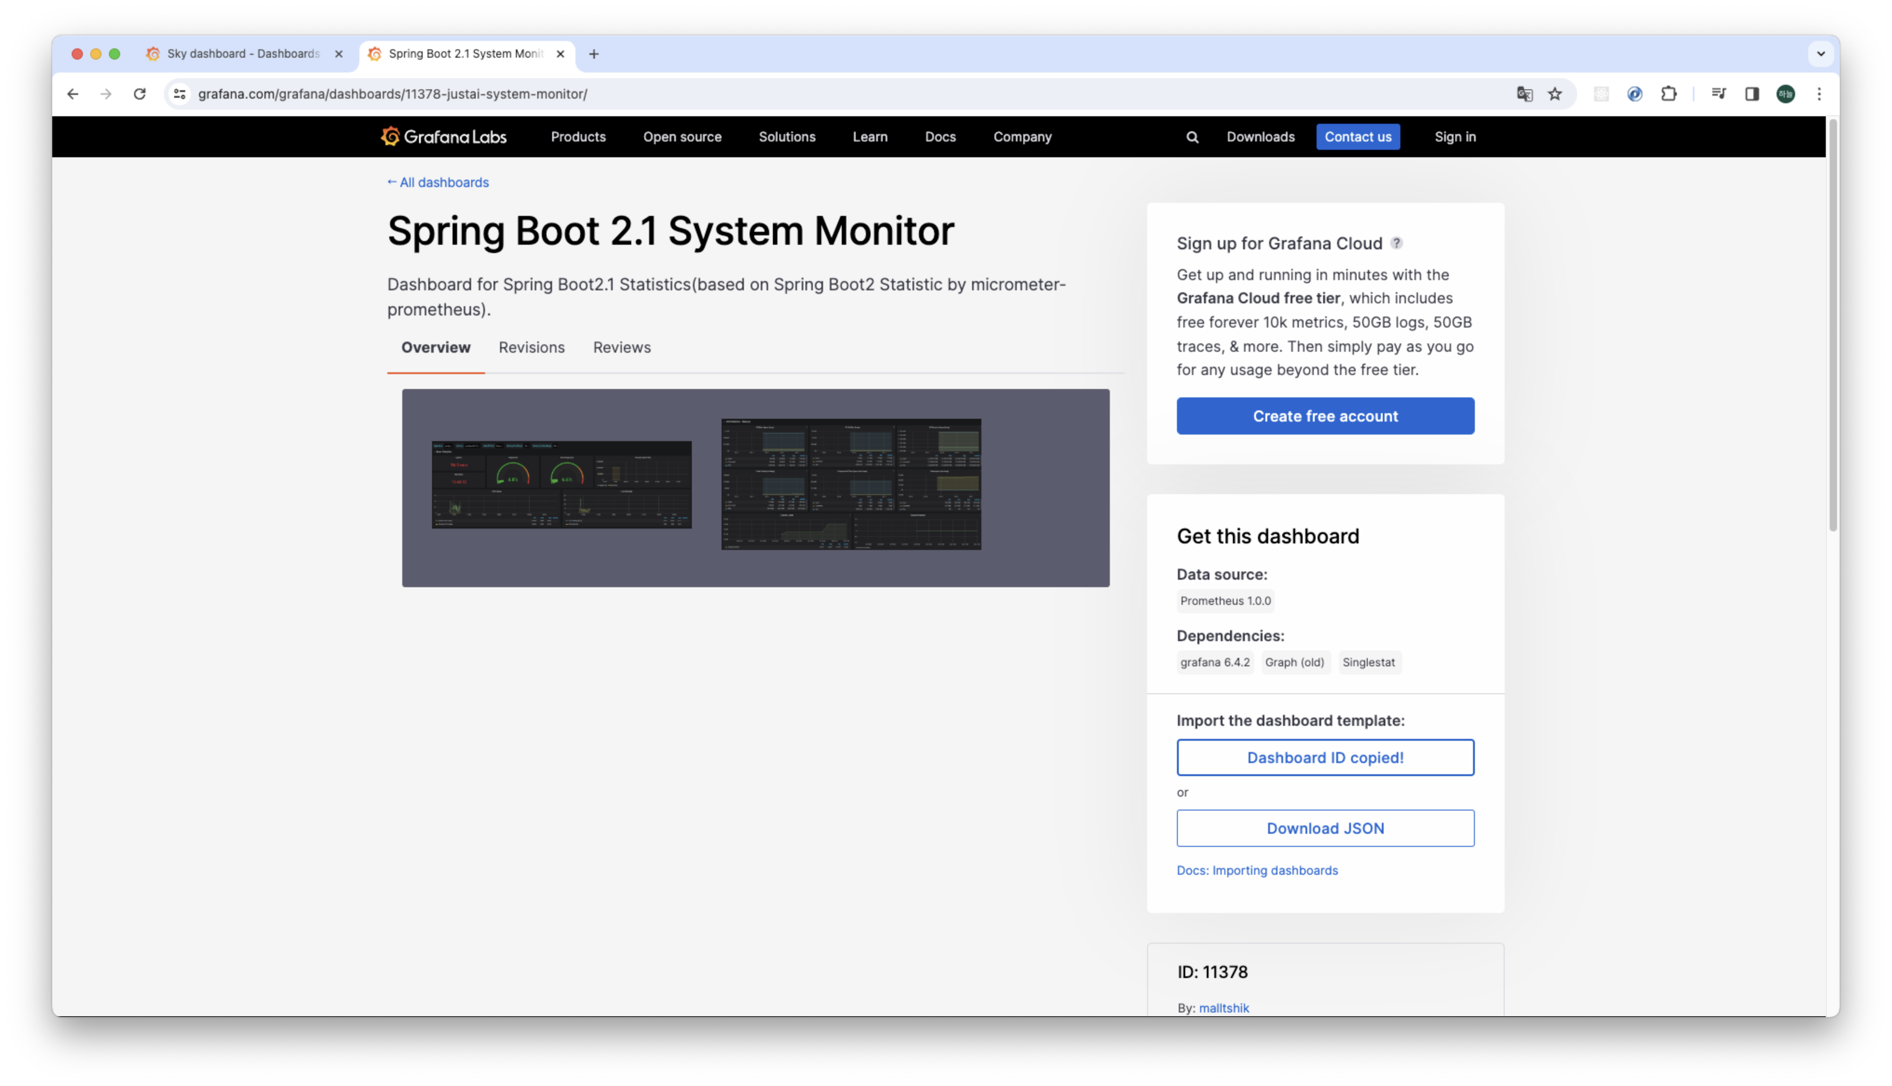Image resolution: width=1892 pixels, height=1086 pixels.
Task: Click Sign in
Action: [1455, 137]
